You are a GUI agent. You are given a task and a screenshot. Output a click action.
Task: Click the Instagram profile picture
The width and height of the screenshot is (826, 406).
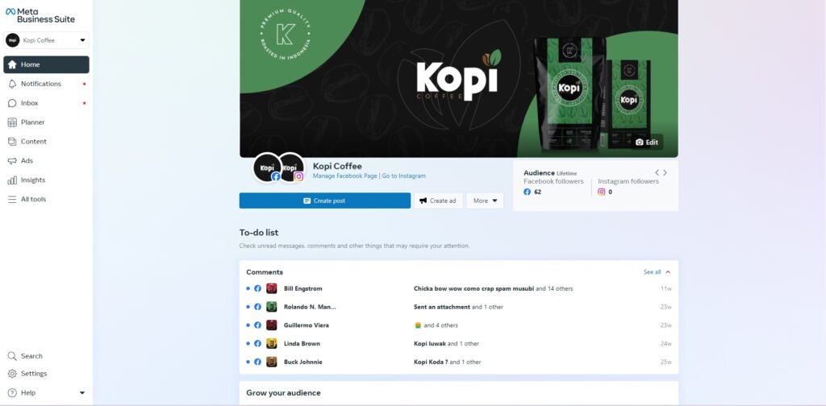pyautogui.click(x=290, y=168)
